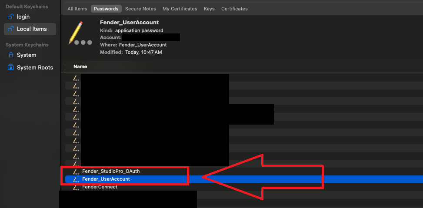Select the Local Items keychain
This screenshot has height=208, width=423.
pos(30,29)
